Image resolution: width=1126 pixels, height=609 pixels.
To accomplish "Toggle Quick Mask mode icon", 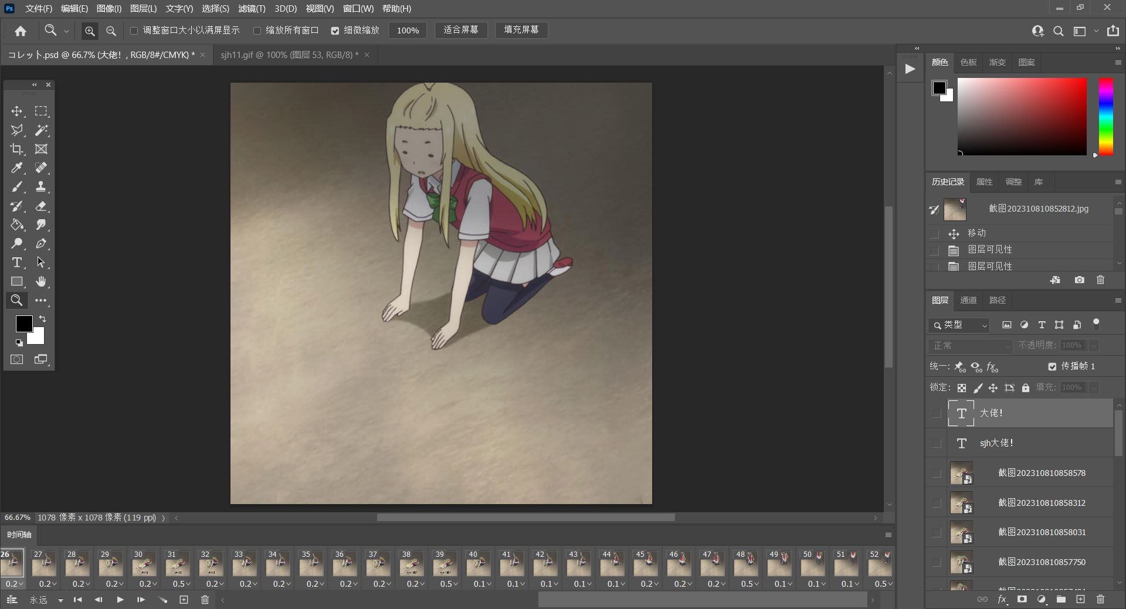I will 17,359.
